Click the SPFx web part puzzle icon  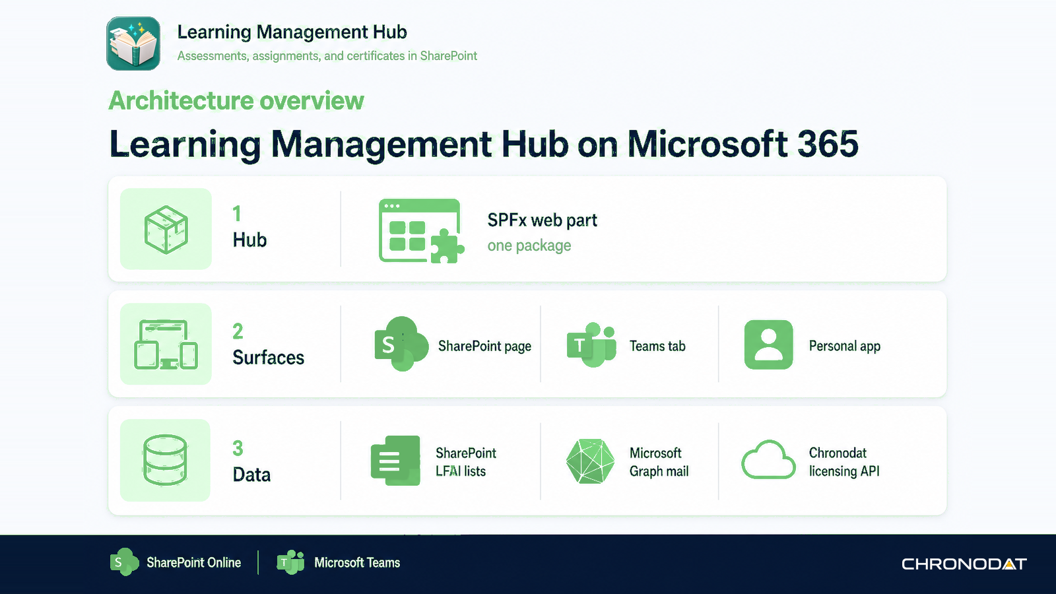tap(422, 231)
